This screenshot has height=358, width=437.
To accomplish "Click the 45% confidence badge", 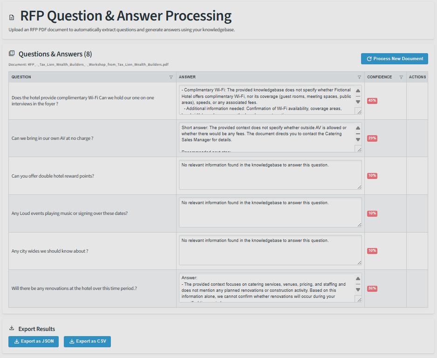I will pyautogui.click(x=372, y=101).
